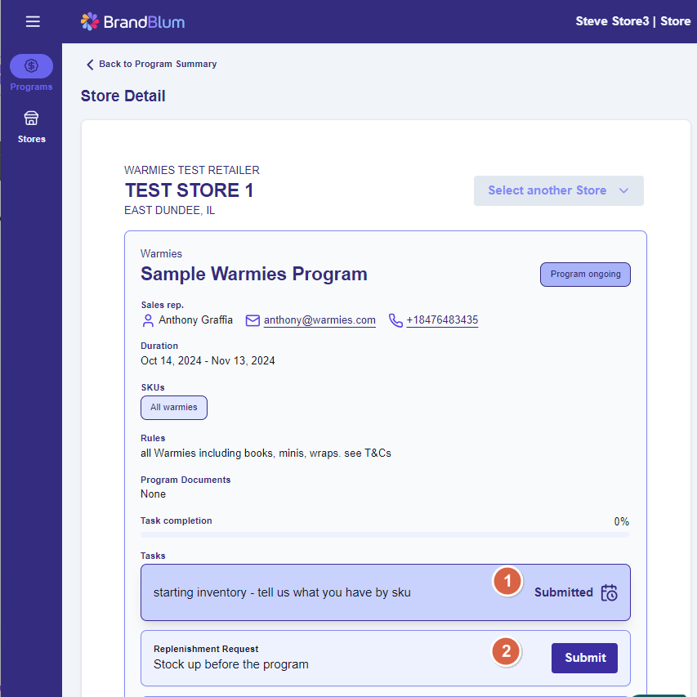Click the sales rep person icon

tap(148, 320)
